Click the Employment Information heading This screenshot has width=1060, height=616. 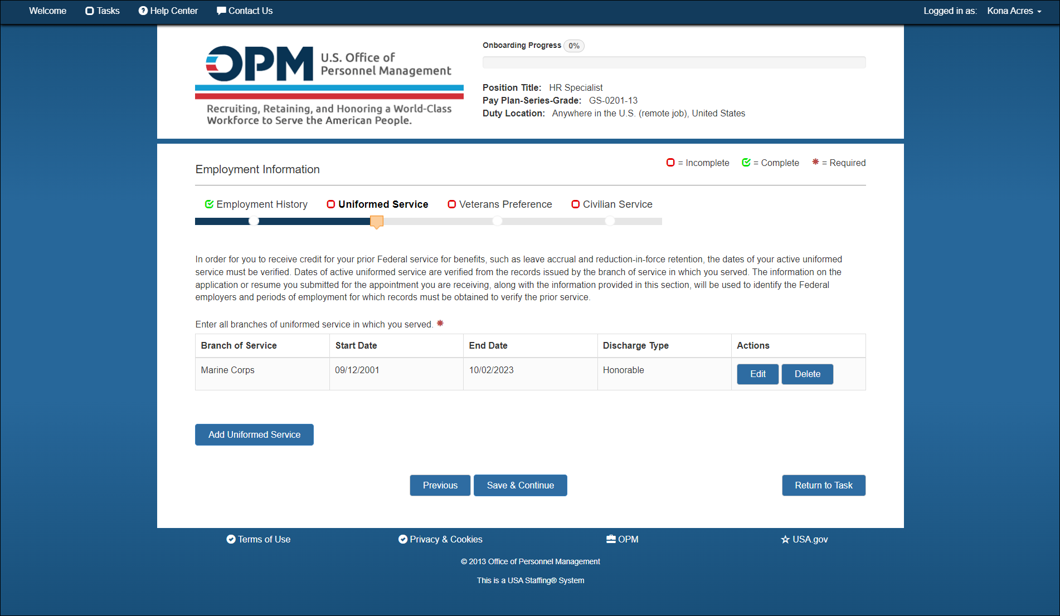pos(257,169)
